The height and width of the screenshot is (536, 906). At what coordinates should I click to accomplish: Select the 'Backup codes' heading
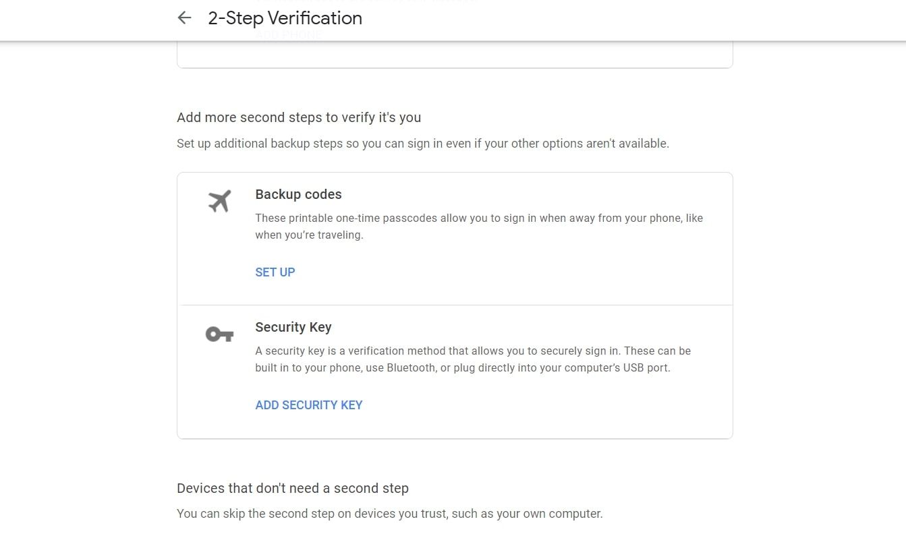(298, 194)
